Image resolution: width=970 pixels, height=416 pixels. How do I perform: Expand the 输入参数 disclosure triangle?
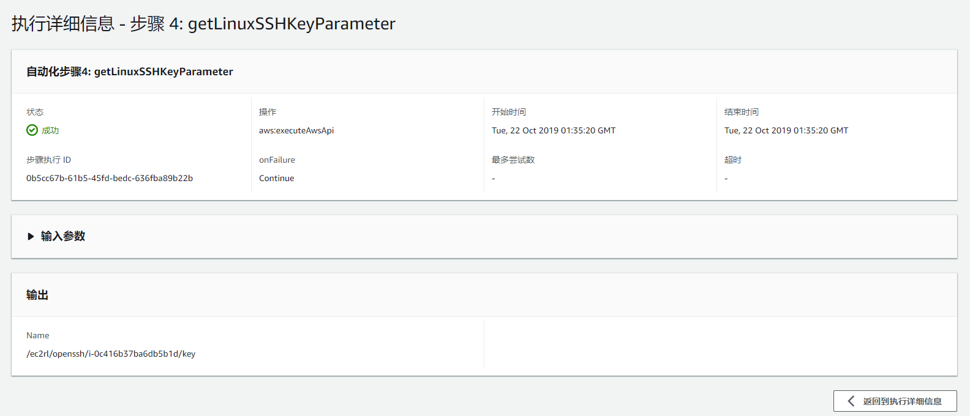tap(31, 237)
